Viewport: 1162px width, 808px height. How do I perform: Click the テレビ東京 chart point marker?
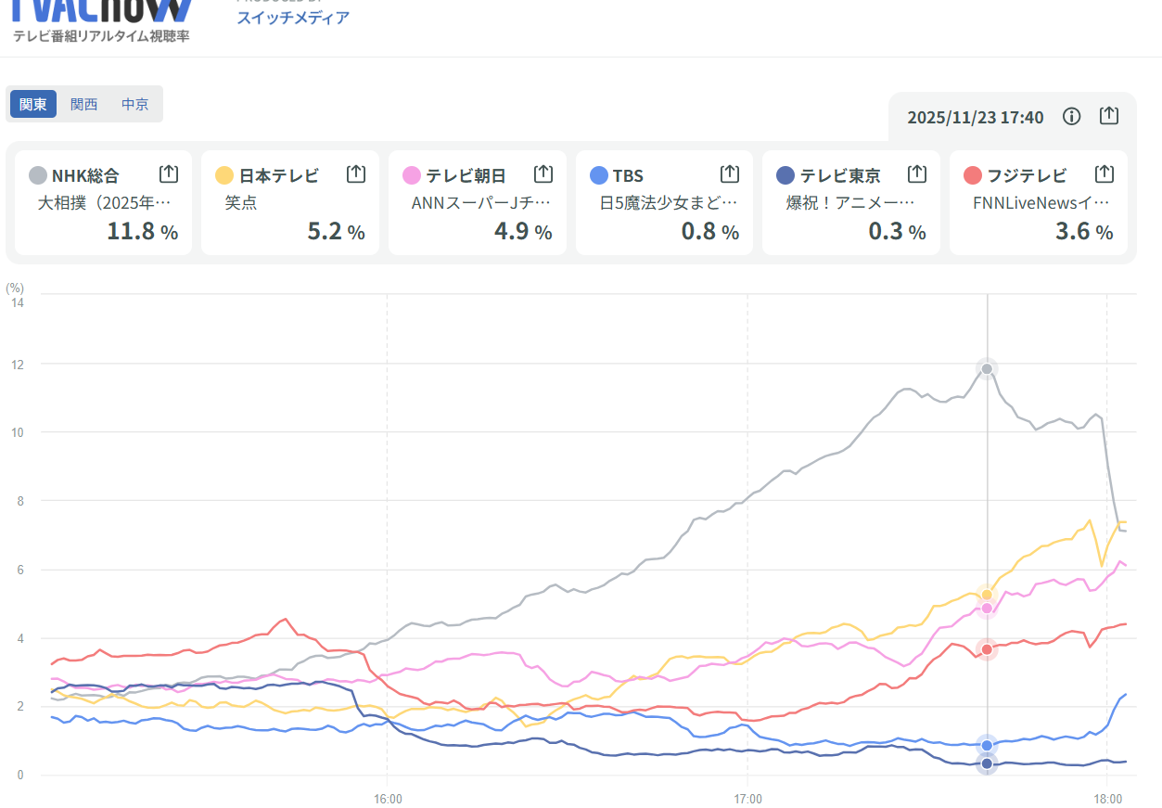987,763
